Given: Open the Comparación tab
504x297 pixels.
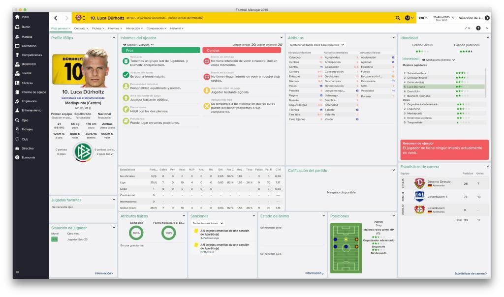Looking at the screenshot, I should click(156, 29).
